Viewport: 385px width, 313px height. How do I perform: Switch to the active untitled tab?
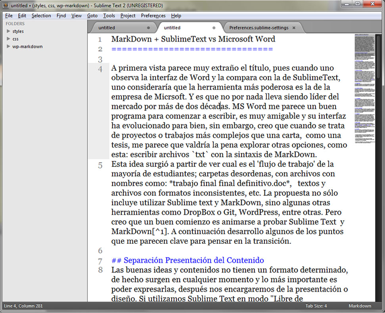tap(189, 28)
